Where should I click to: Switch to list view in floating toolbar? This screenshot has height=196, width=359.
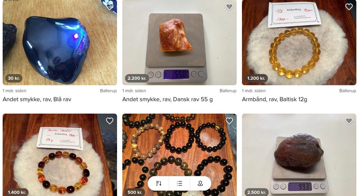coord(179,183)
